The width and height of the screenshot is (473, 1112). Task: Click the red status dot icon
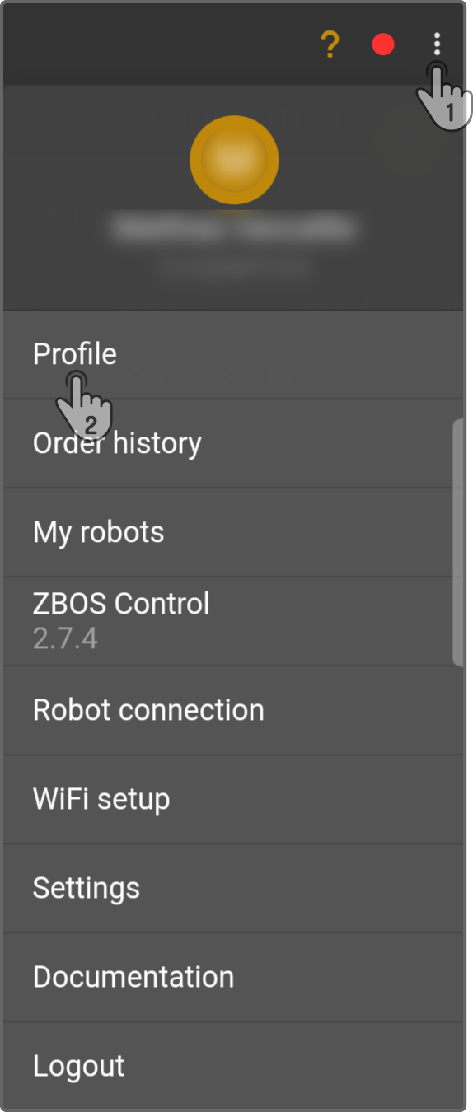click(x=383, y=45)
